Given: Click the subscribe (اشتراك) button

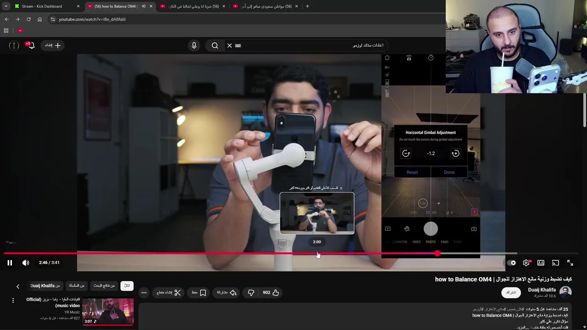Looking at the screenshot, I should (x=511, y=292).
